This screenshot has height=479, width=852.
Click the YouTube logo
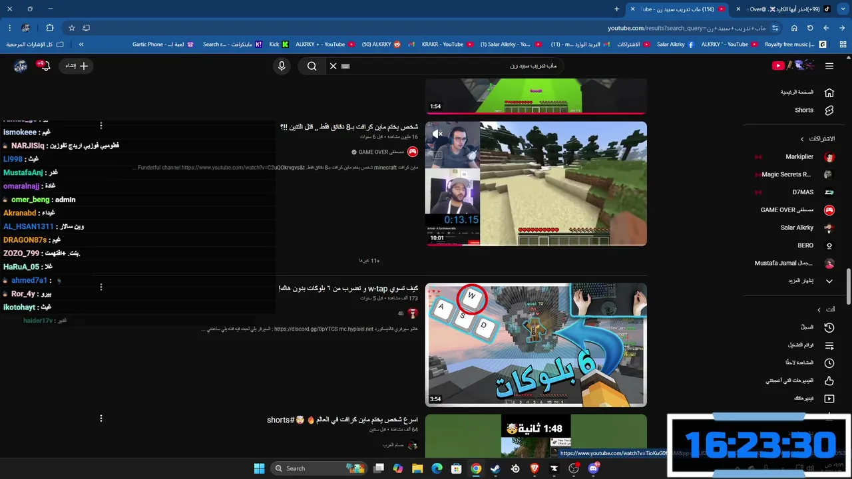pyautogui.click(x=793, y=65)
